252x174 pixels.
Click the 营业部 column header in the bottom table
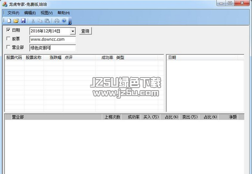[56, 117]
